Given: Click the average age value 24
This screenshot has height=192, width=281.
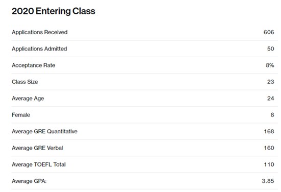Looking at the screenshot, I should coord(271,99).
